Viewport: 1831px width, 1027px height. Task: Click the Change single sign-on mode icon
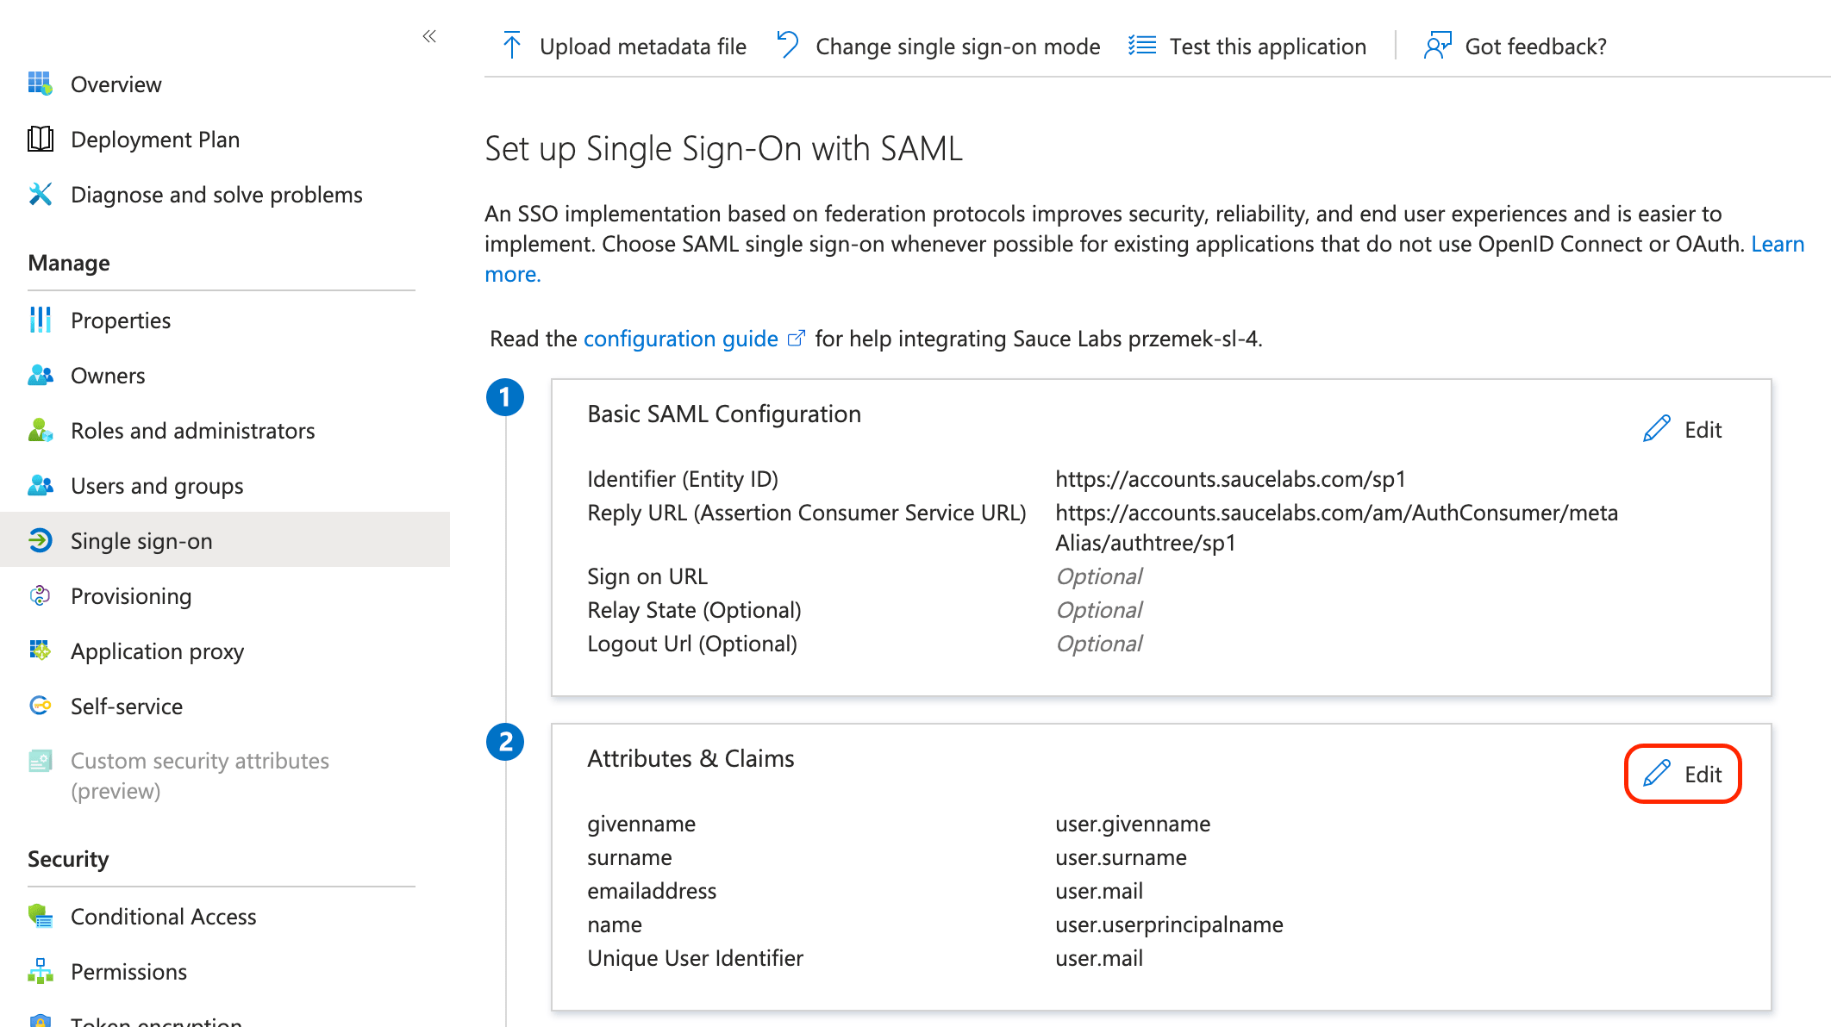click(x=786, y=45)
